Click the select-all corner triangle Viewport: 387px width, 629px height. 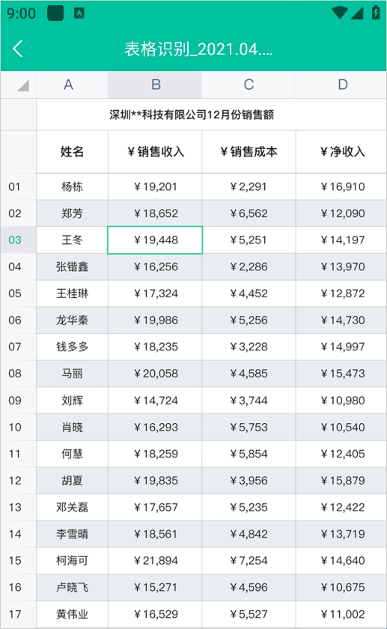pyautogui.click(x=23, y=85)
